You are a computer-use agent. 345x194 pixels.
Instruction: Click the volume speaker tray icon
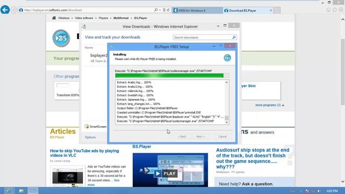319,191
